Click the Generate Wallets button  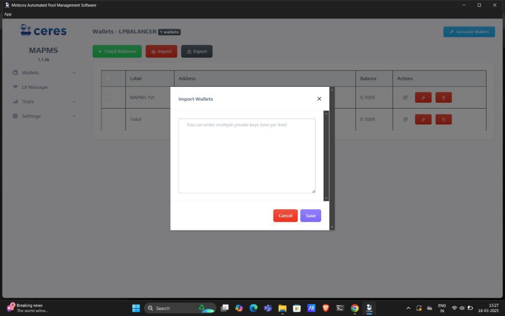(469, 32)
